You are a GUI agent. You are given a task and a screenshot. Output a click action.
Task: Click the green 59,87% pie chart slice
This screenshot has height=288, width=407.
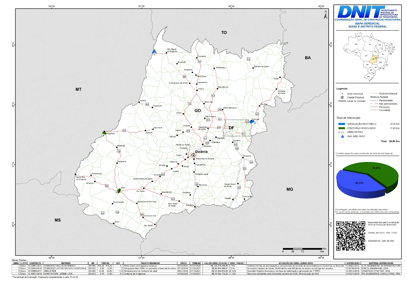click(378, 173)
